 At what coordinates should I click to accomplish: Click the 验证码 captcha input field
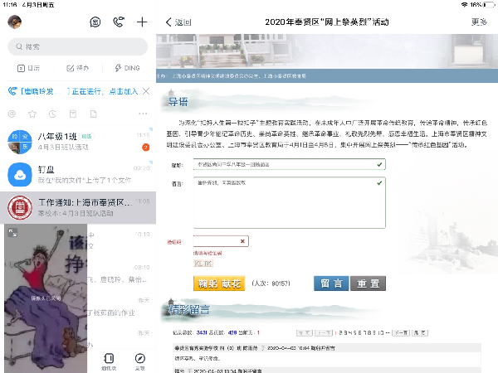click(221, 241)
